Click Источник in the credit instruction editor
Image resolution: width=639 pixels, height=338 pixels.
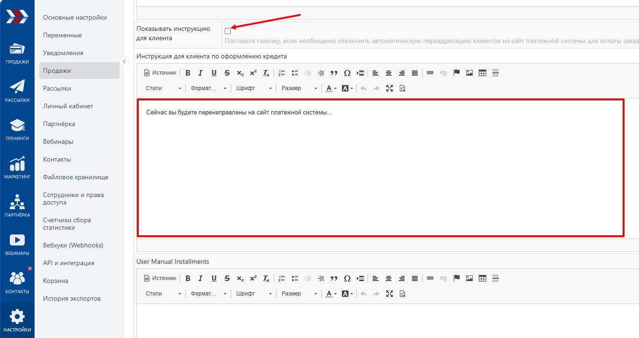(160, 73)
